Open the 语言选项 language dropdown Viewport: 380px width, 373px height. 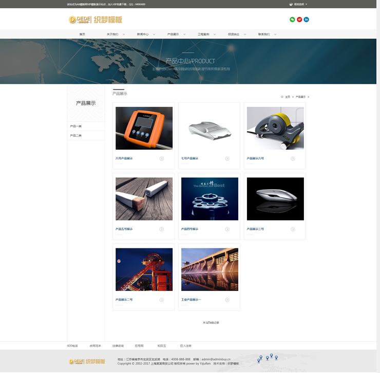point(298,4)
